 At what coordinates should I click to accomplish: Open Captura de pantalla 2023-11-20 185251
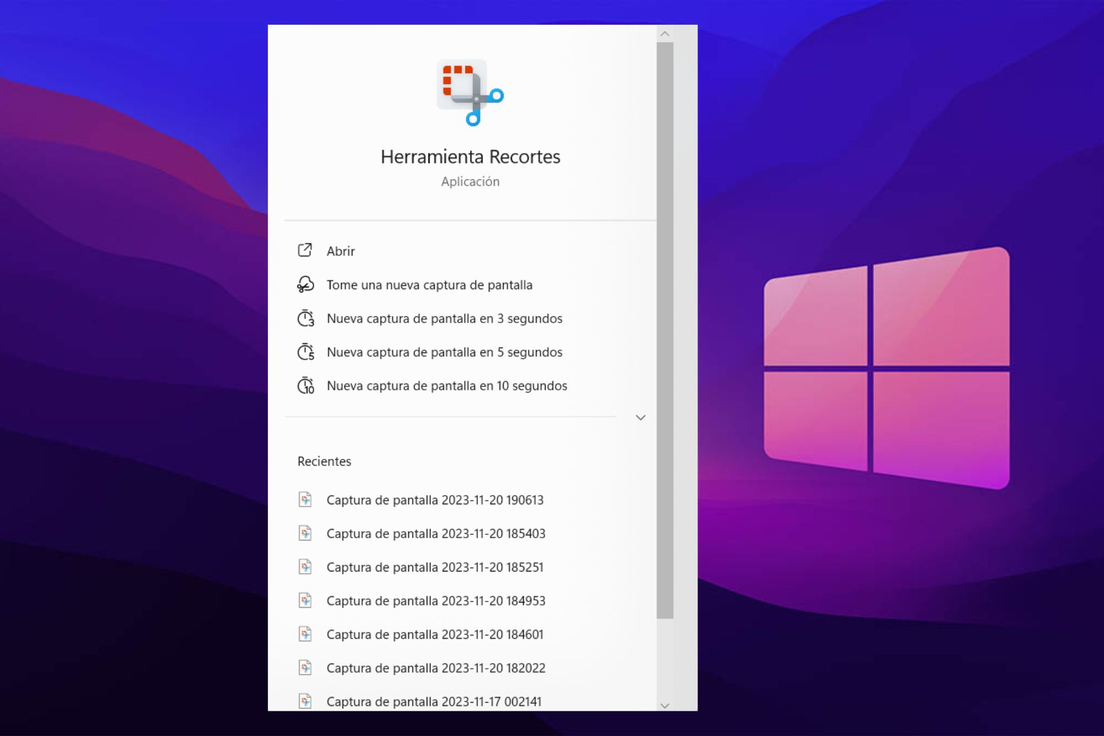click(x=435, y=568)
